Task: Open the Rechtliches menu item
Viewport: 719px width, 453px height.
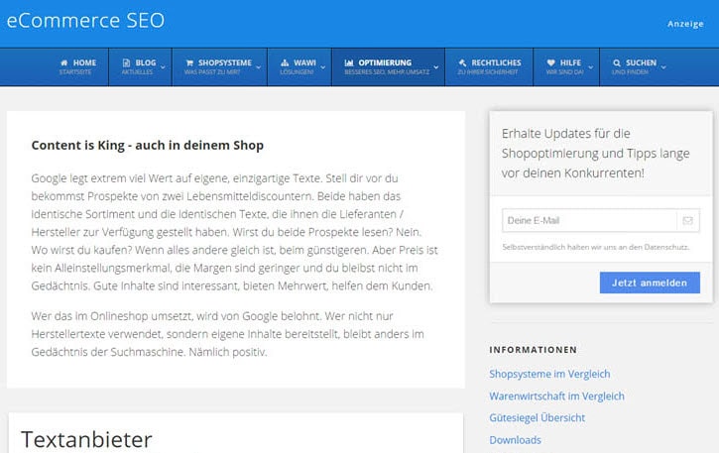Action: click(489, 66)
